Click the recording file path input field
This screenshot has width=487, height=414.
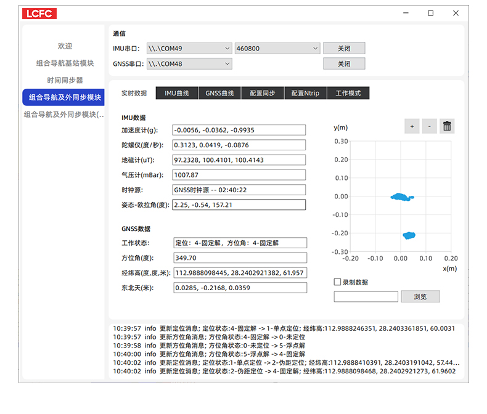(366, 297)
